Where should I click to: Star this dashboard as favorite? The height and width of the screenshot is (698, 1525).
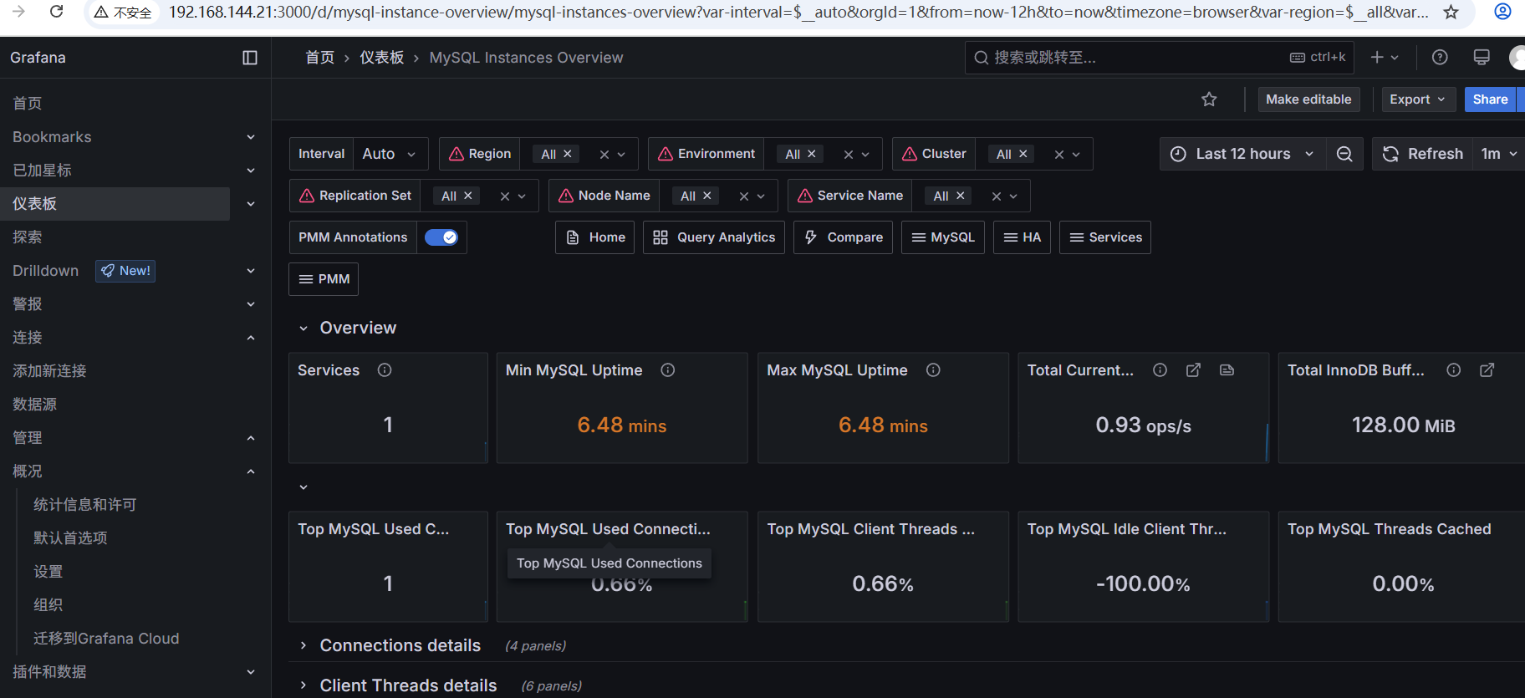[1209, 99]
